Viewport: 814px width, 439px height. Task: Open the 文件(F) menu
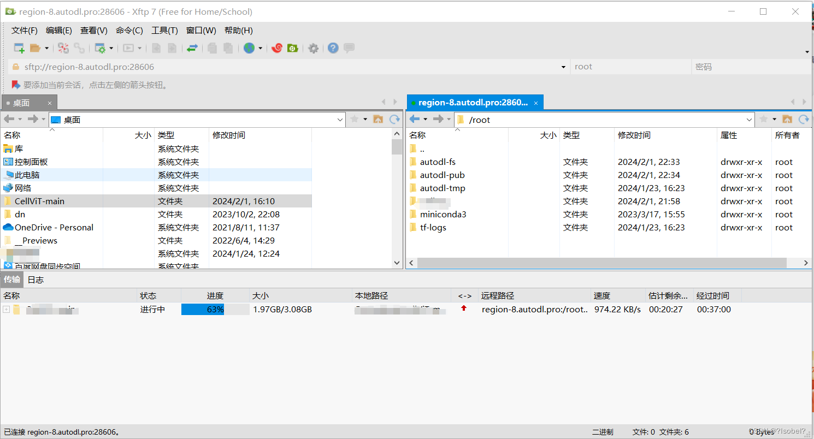[23, 30]
